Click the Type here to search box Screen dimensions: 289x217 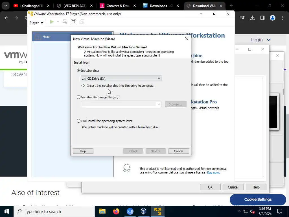(54, 211)
